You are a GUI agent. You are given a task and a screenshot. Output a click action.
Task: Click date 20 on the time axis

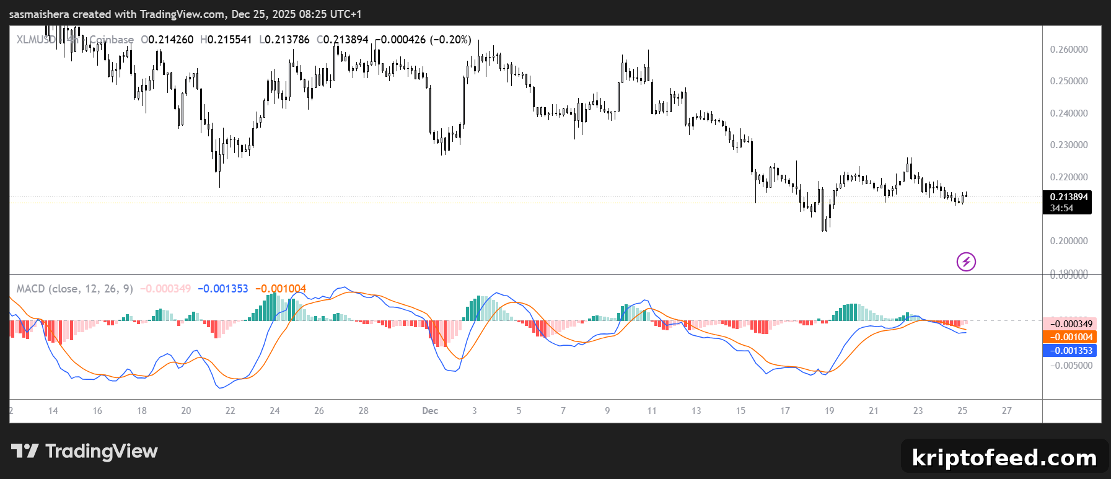[x=186, y=411]
